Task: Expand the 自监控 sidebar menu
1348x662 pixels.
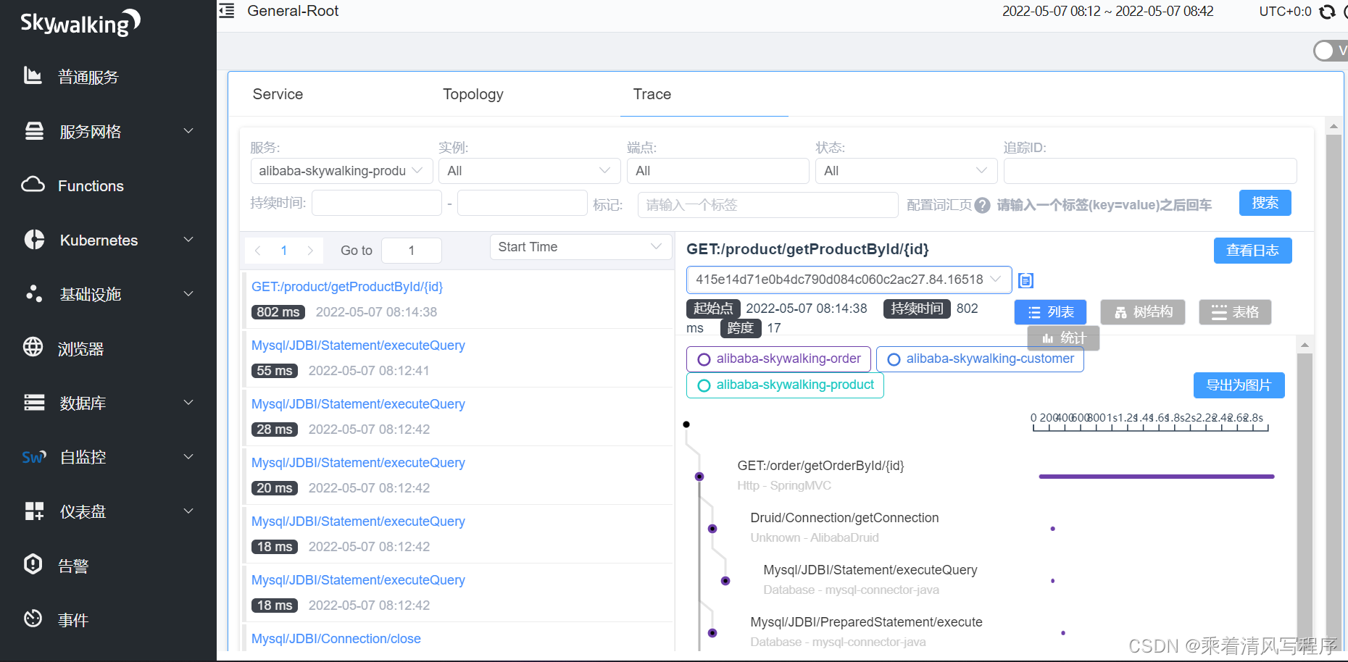Action: coord(188,457)
